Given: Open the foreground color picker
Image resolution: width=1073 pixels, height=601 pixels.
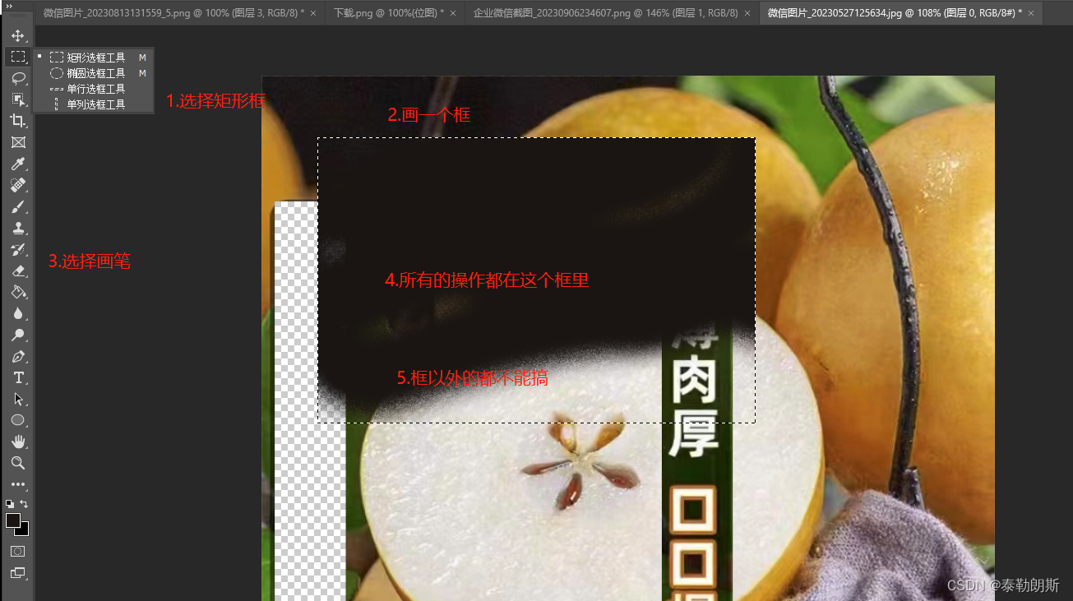Looking at the screenshot, I should click(x=12, y=520).
